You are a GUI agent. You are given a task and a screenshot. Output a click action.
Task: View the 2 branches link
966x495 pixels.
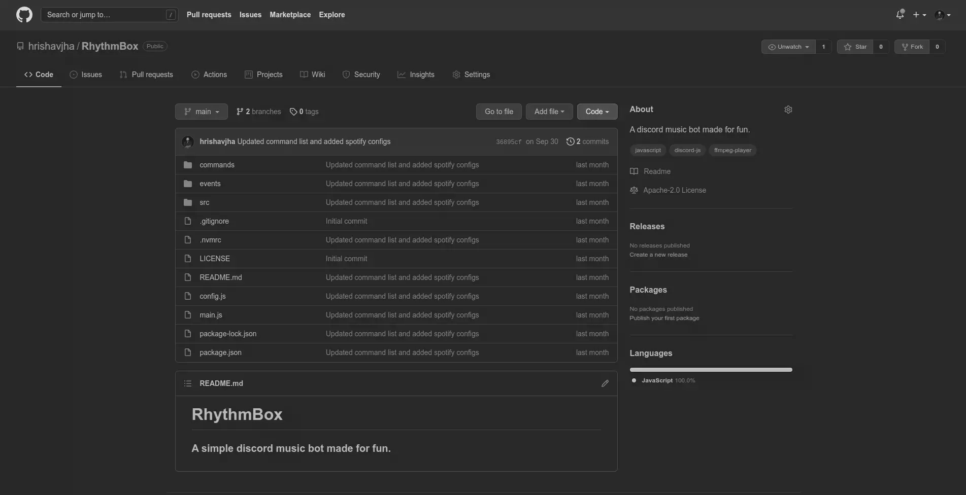258,112
